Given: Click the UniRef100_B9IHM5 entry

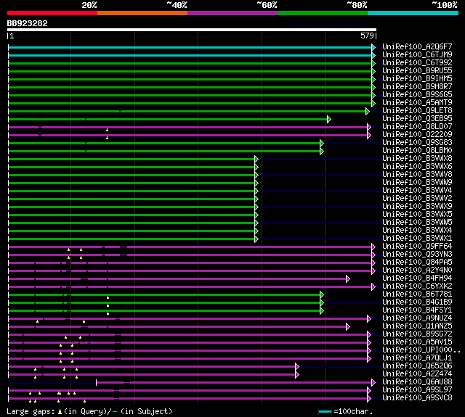Looking at the screenshot, I should 417,79.
